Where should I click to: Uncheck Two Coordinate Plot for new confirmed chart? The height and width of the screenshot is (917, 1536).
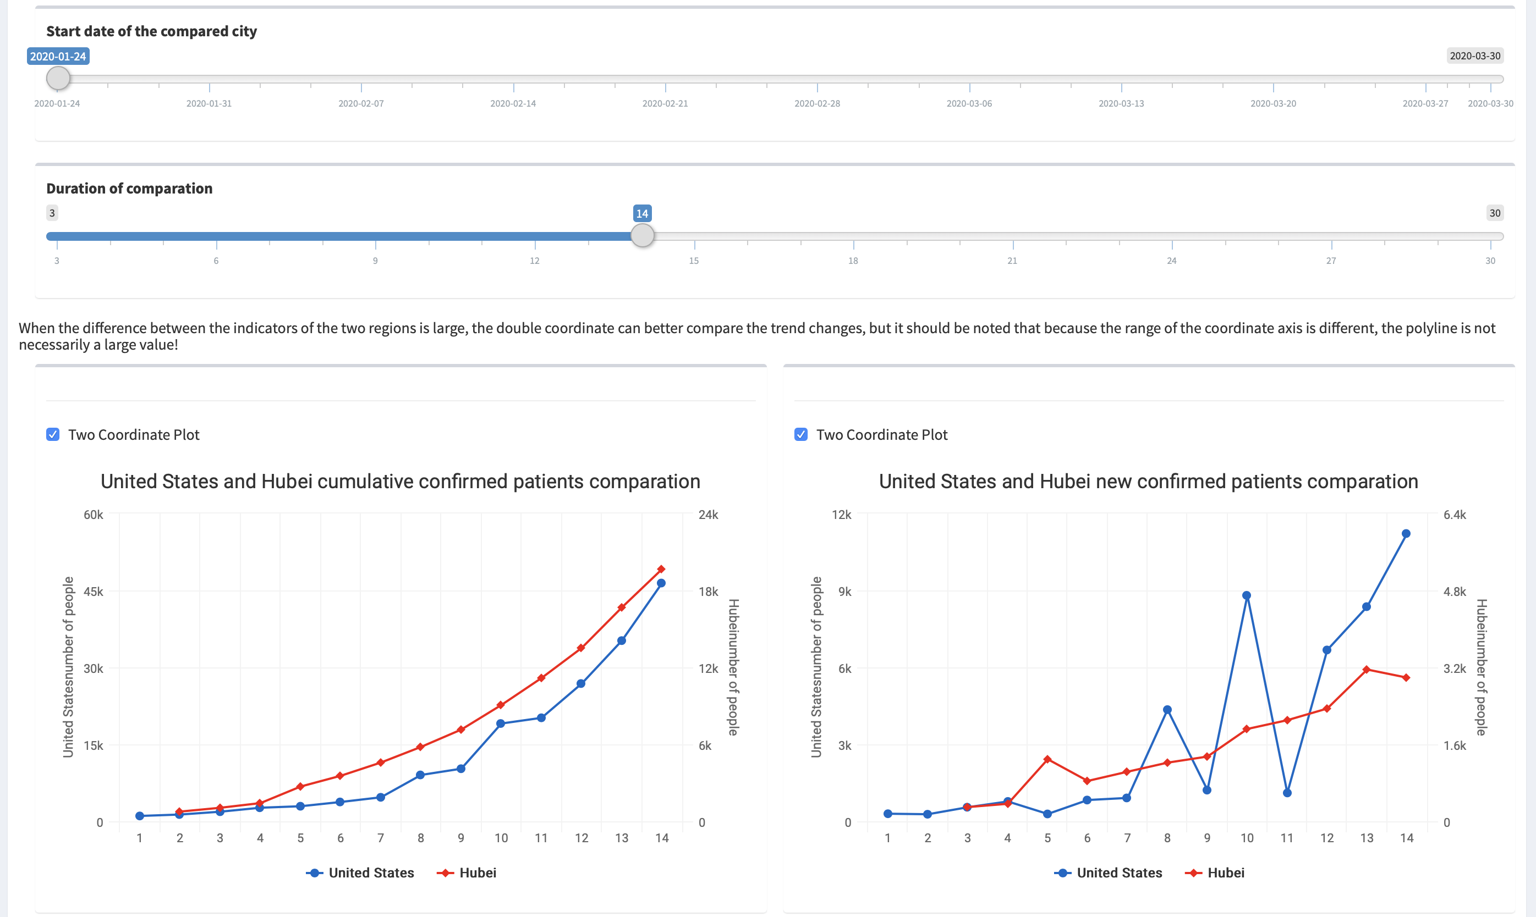coord(801,434)
